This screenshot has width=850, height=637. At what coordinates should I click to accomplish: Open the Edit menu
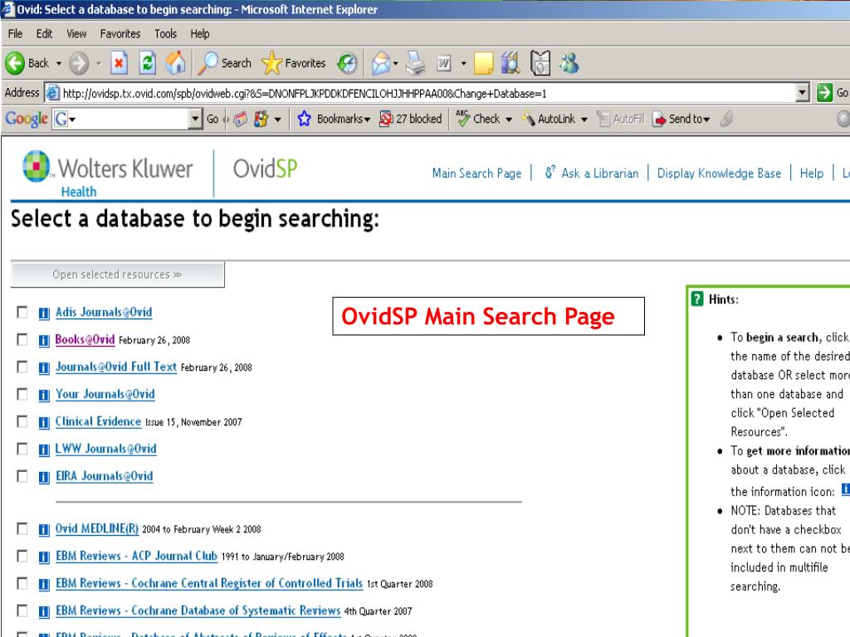pyautogui.click(x=44, y=33)
